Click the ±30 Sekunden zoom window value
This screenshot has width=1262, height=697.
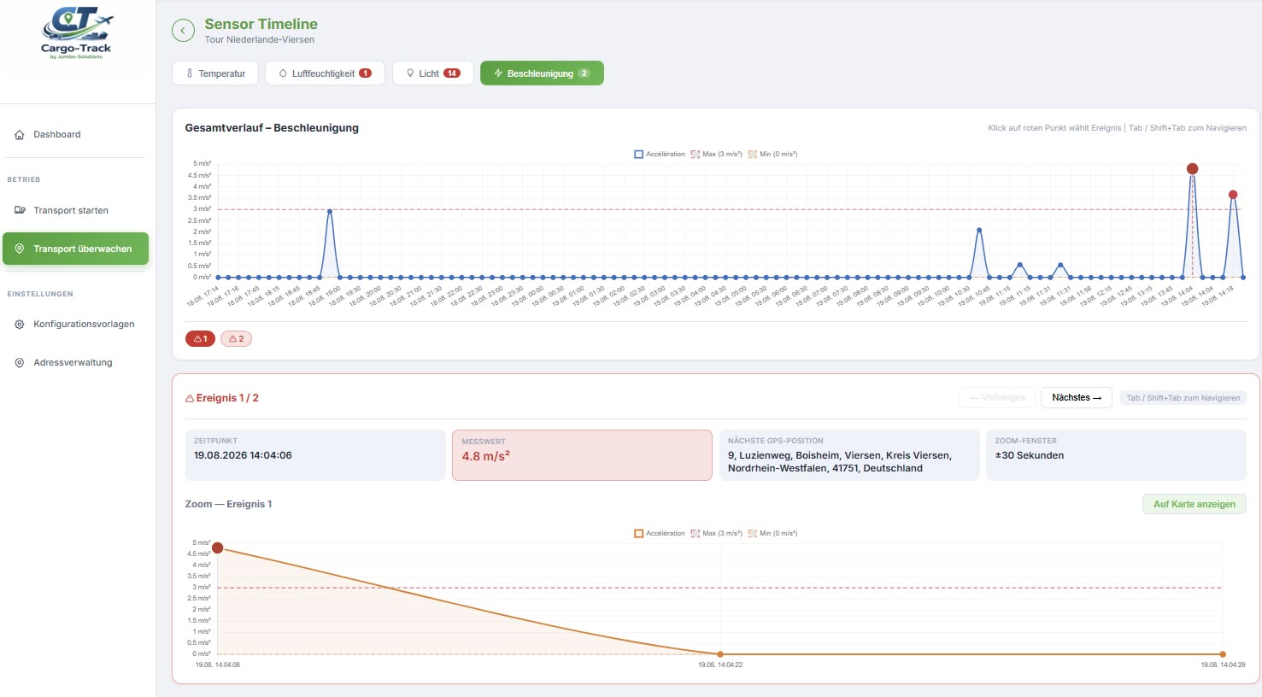(x=1030, y=456)
